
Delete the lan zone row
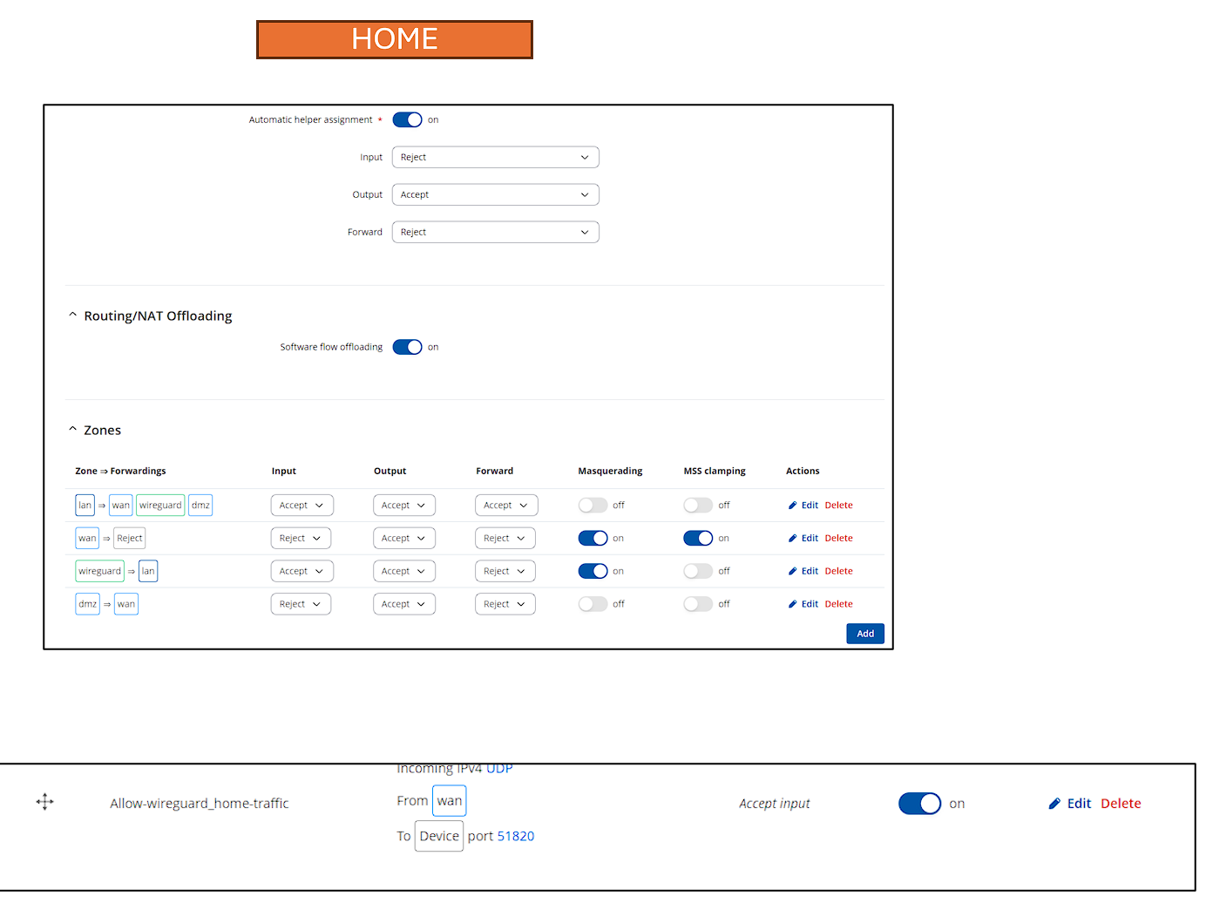[x=839, y=506]
